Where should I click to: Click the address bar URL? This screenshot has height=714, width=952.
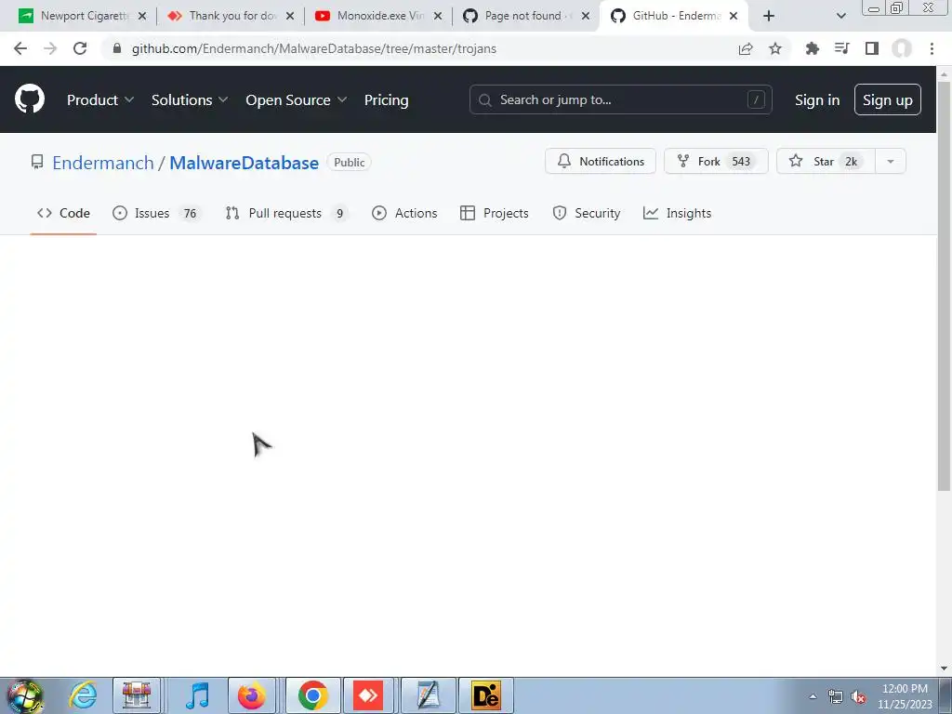coord(314,48)
